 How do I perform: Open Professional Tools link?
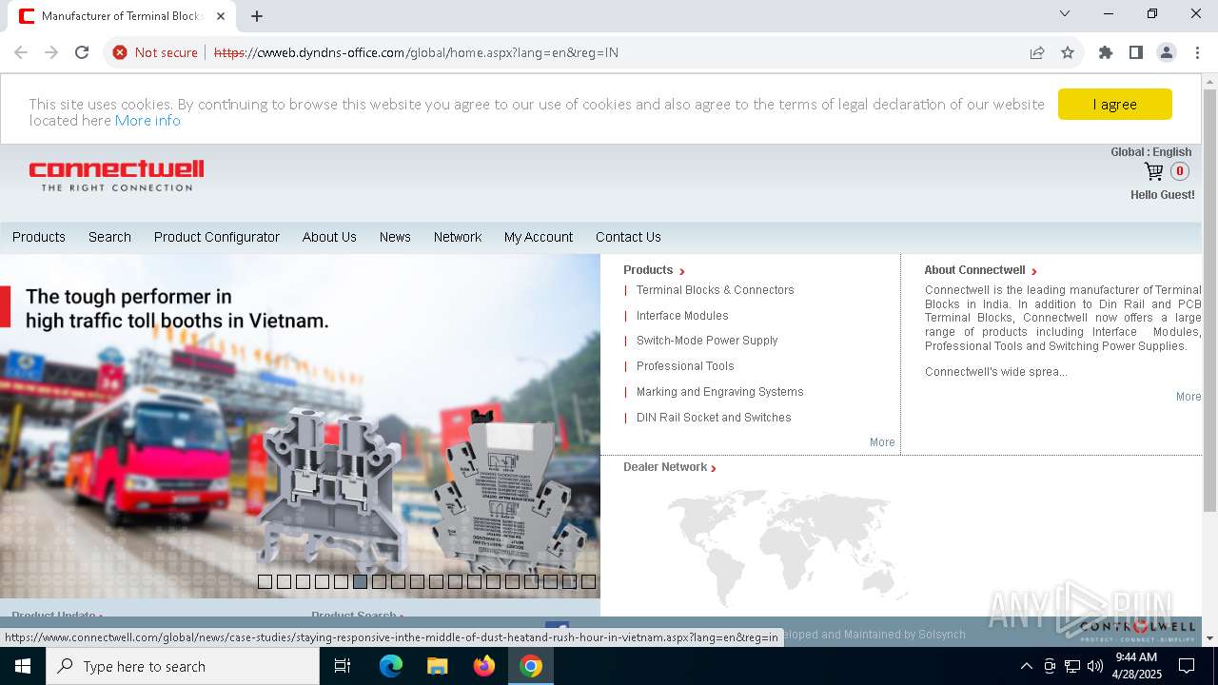pos(685,366)
